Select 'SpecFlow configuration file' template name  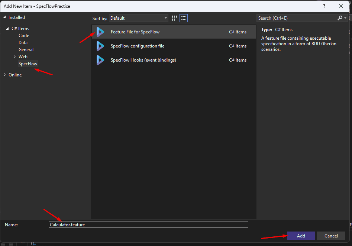[x=138, y=46]
